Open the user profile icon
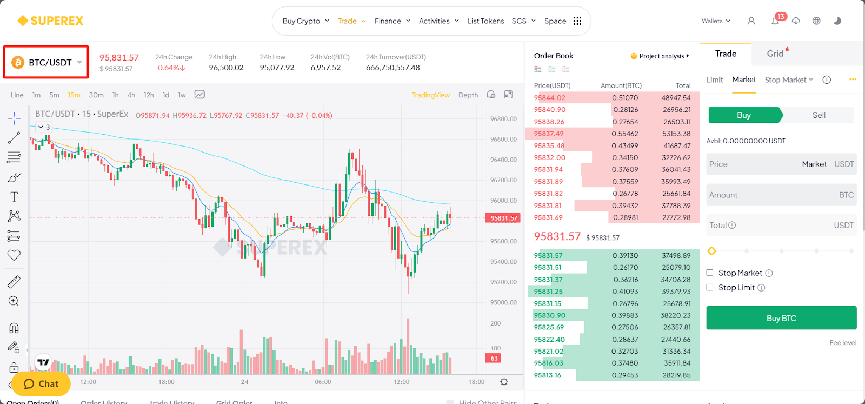The height and width of the screenshot is (404, 865). (x=751, y=21)
